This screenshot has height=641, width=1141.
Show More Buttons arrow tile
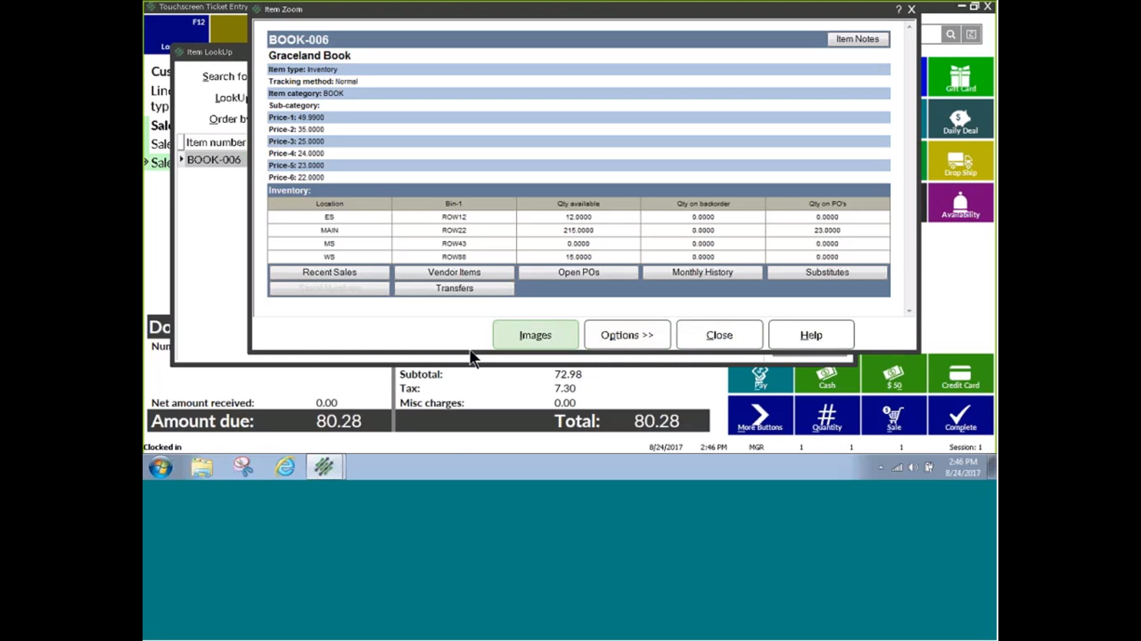[x=760, y=416]
